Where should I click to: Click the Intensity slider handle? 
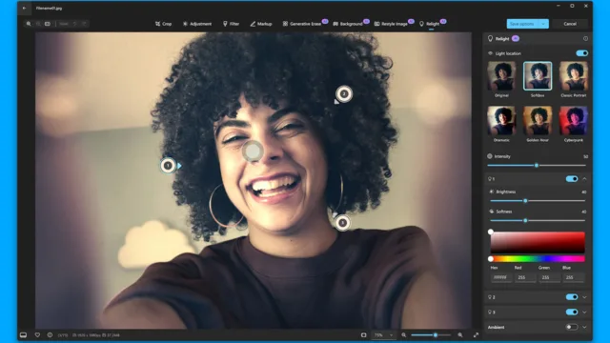click(x=537, y=165)
